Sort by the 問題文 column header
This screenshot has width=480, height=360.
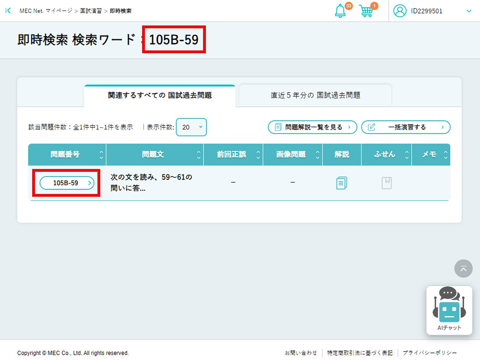pyautogui.click(x=155, y=154)
